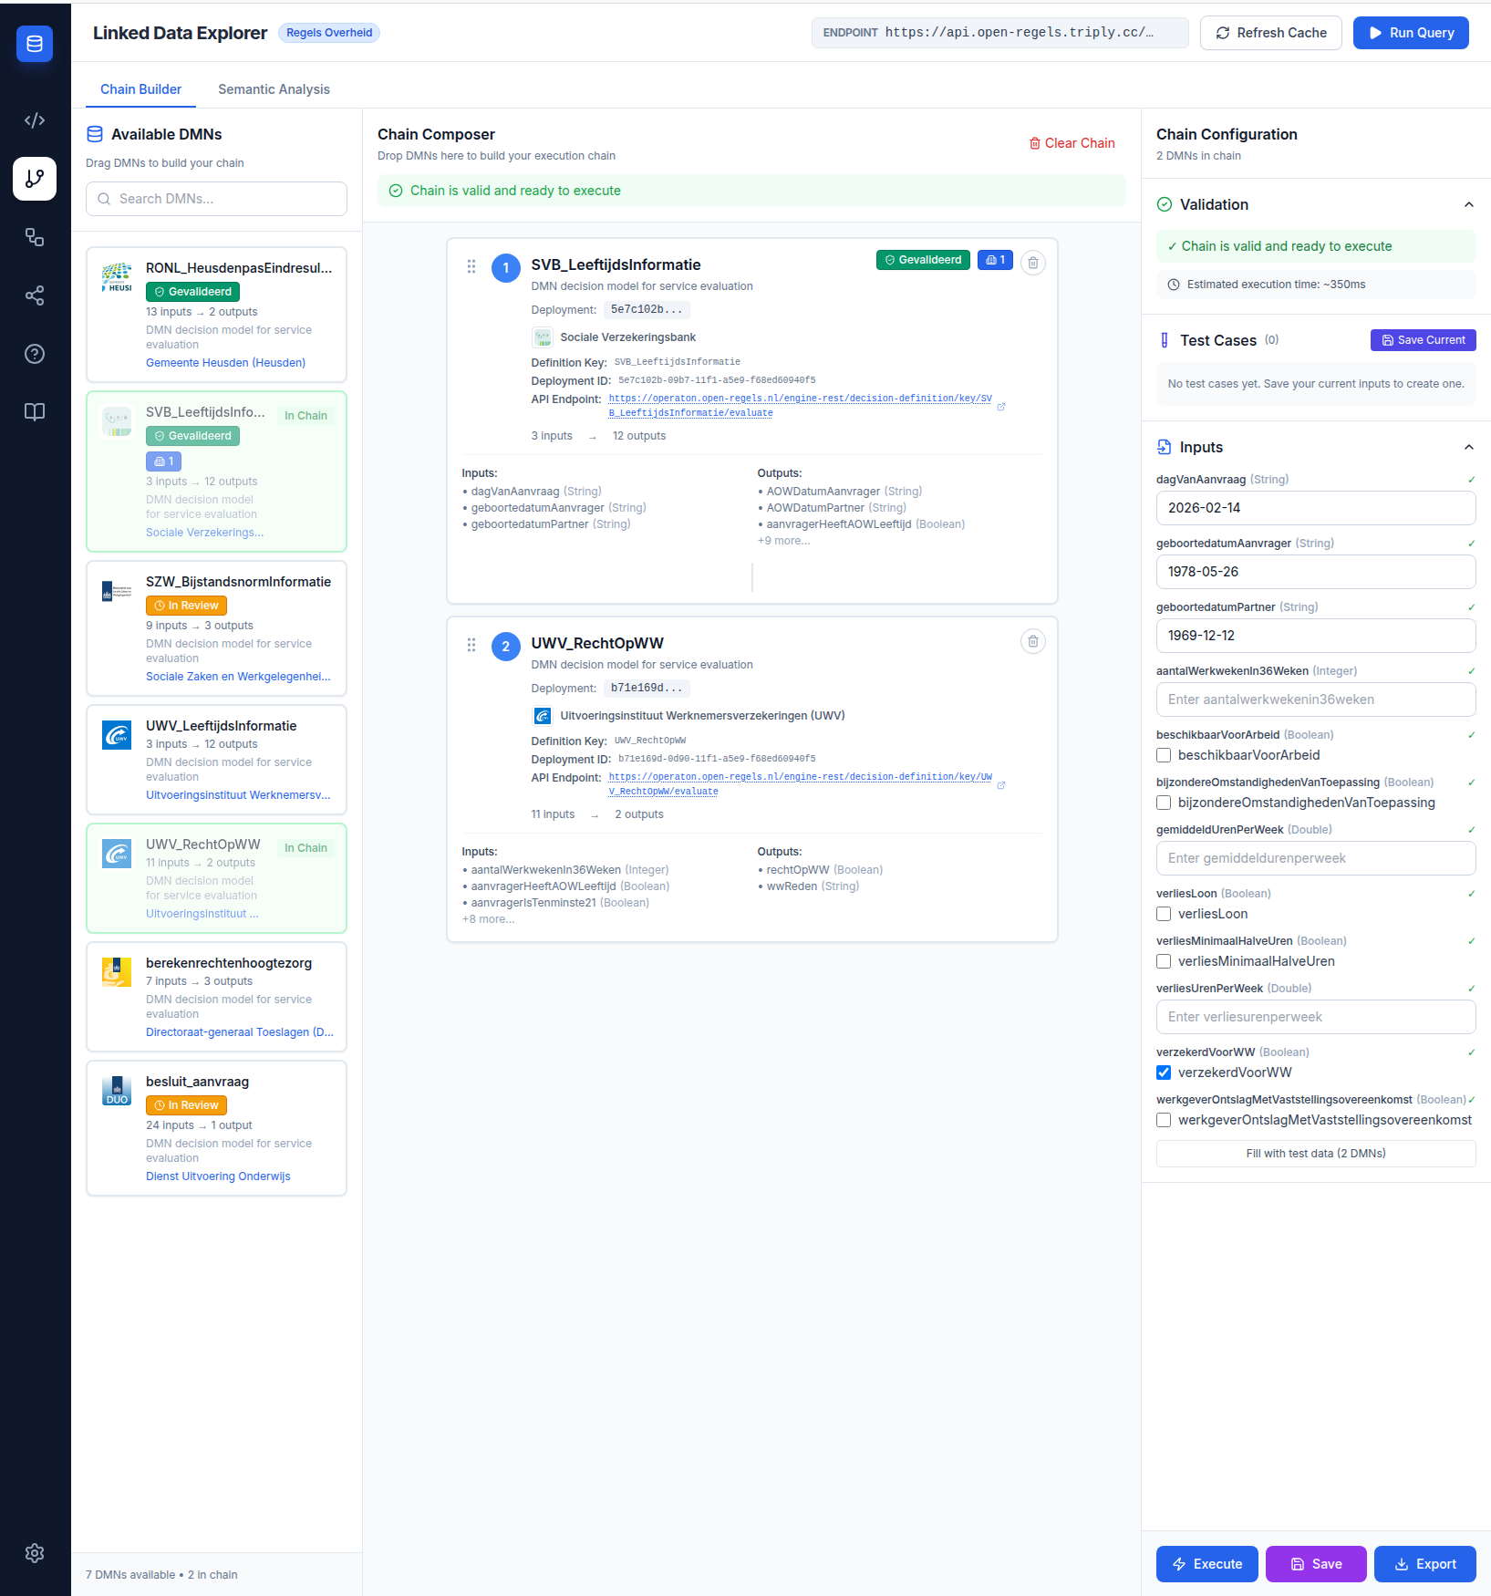Image resolution: width=1491 pixels, height=1596 pixels.
Task: Select the Chain Builder tab
Action: [140, 89]
